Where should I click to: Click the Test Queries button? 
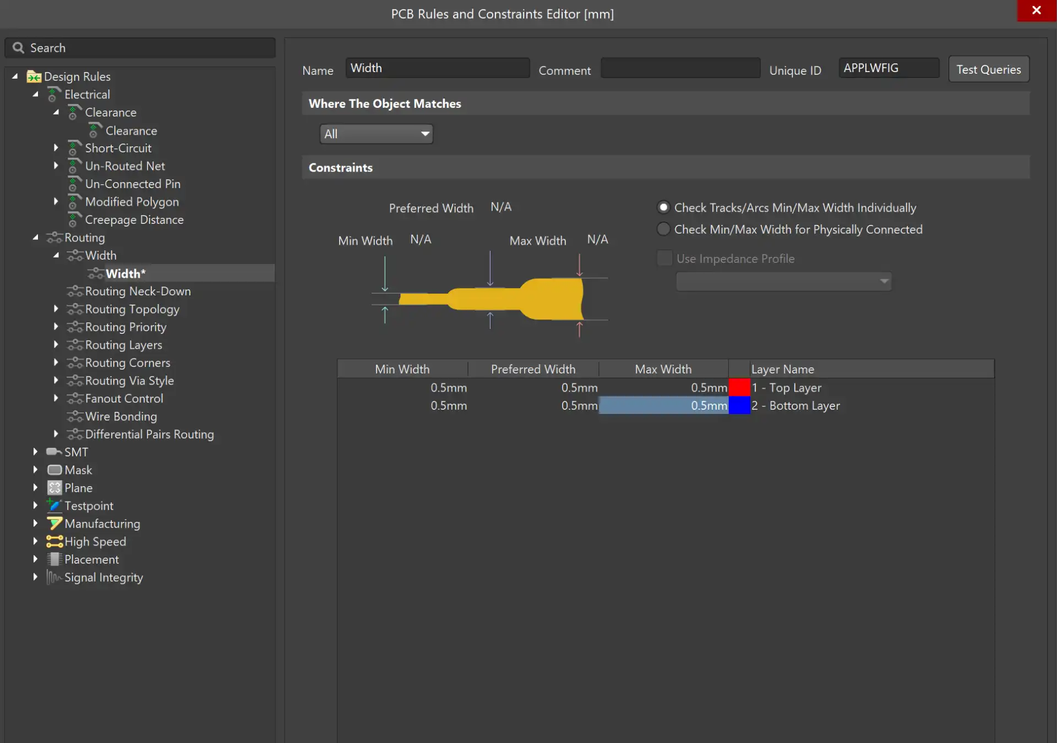988,69
